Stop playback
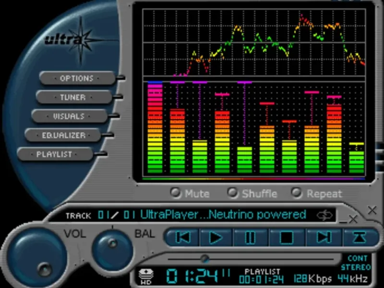This screenshot has width=384, height=288. click(x=287, y=237)
